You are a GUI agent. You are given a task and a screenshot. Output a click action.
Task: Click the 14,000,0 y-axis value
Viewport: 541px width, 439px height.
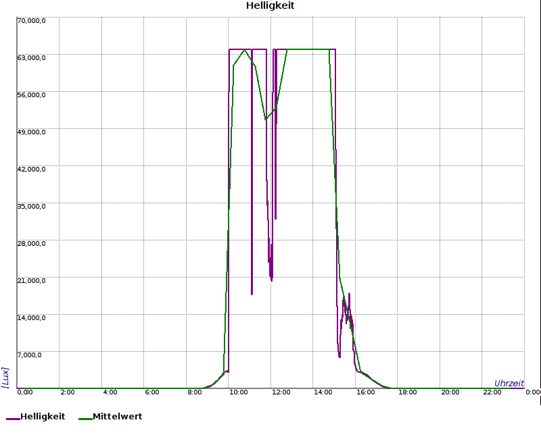[x=31, y=317]
